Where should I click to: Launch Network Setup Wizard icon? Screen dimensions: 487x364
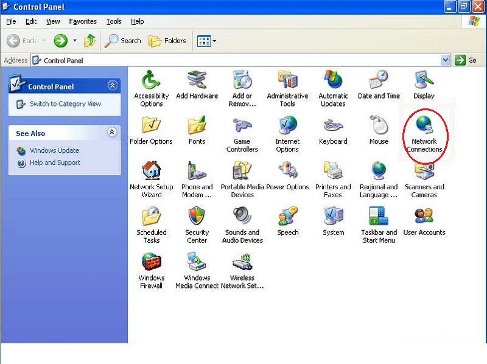pyautogui.click(x=151, y=171)
